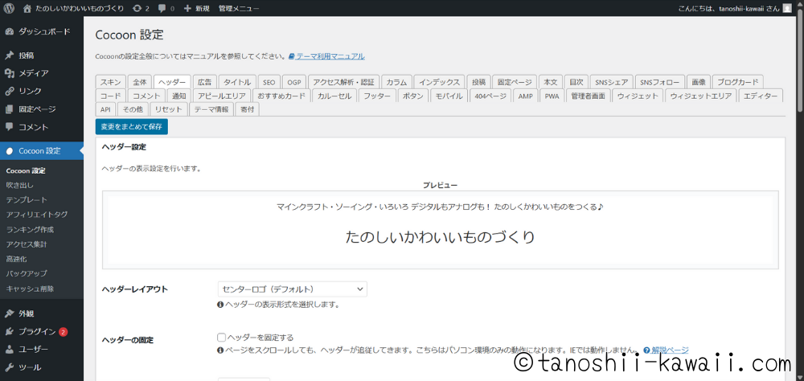This screenshot has height=381, width=804.
Task: Click the help icon beside 解説ページ
Action: pyautogui.click(x=646, y=350)
